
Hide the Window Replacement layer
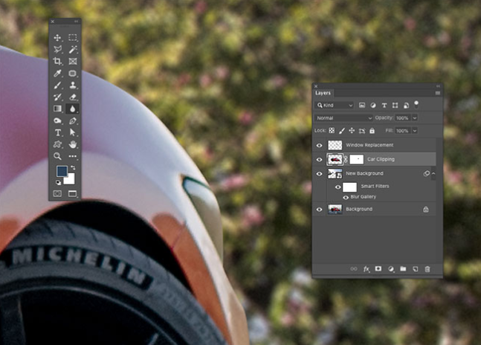(320, 145)
